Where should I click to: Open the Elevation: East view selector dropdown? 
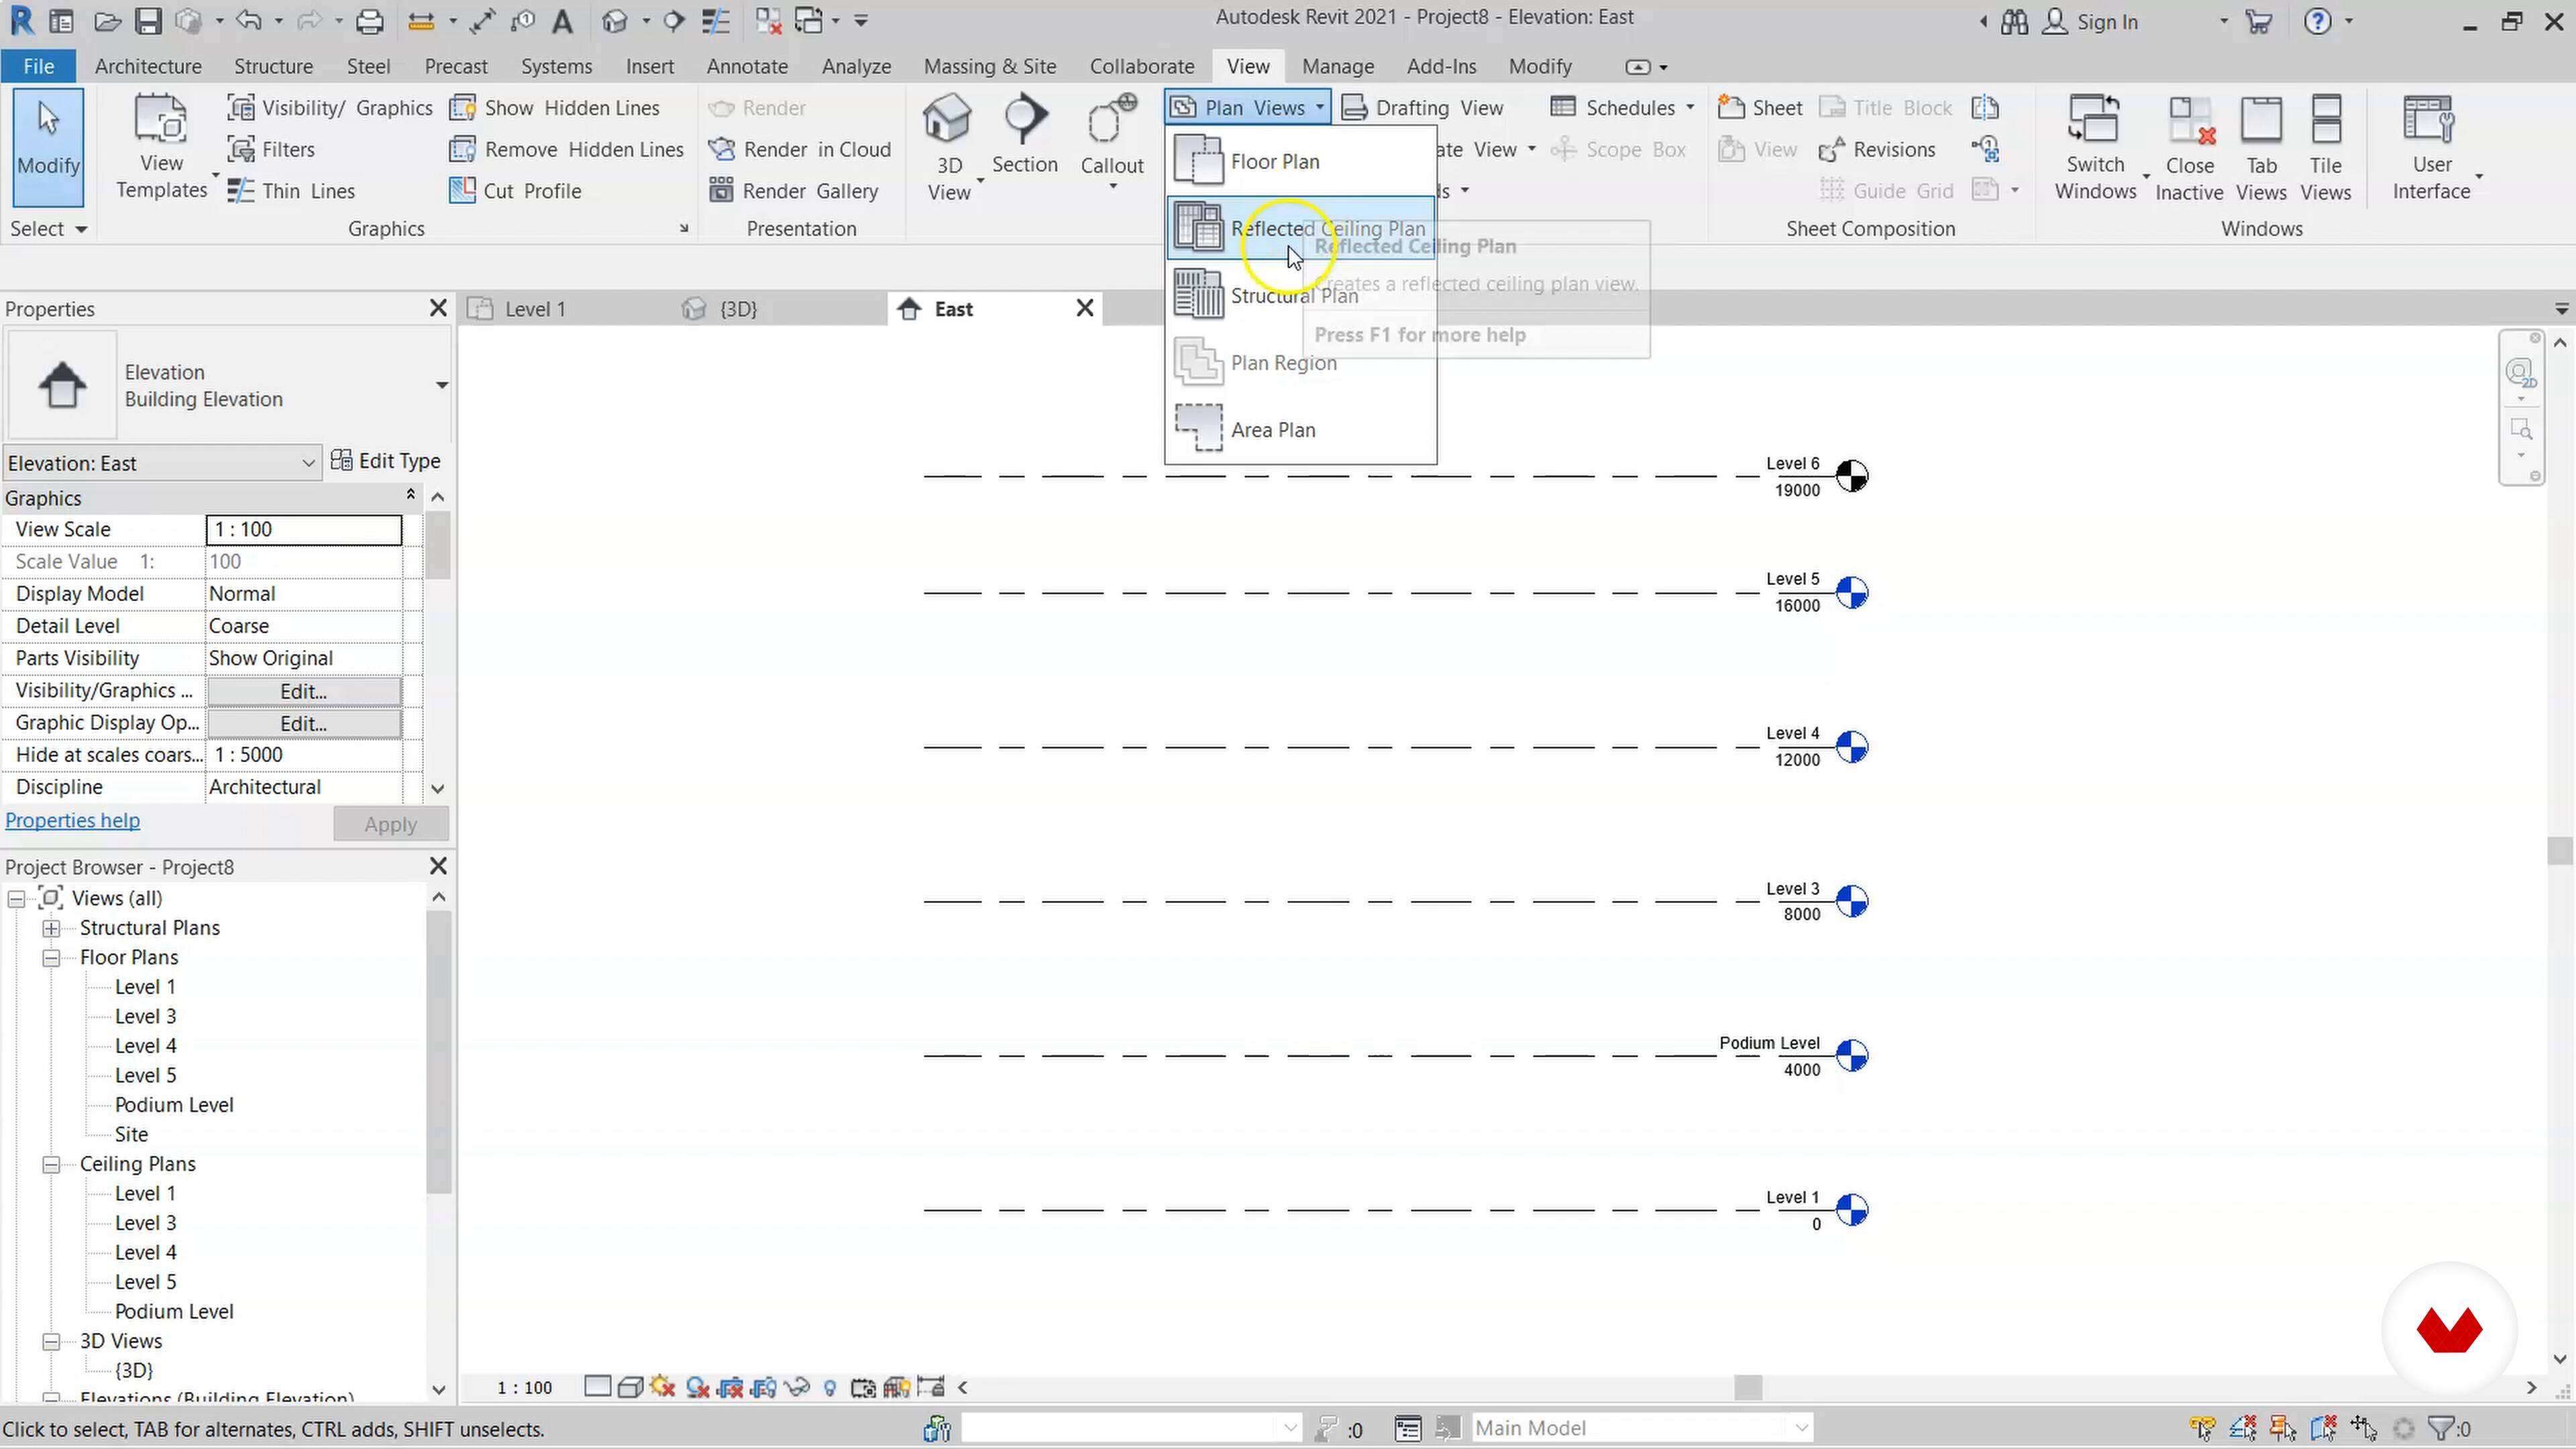click(162, 463)
